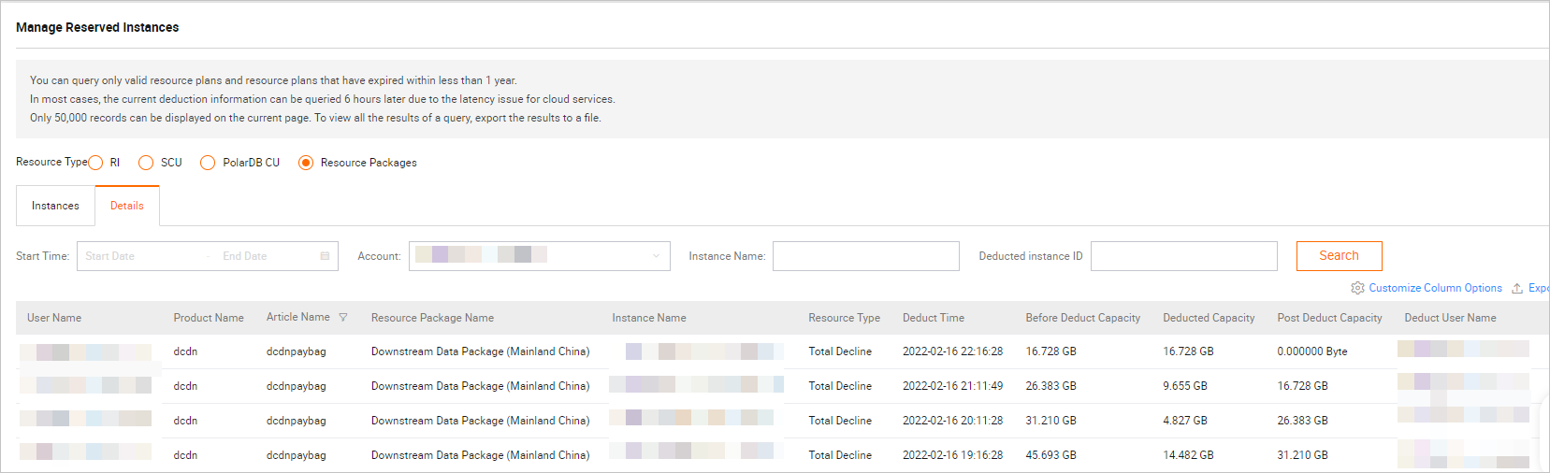Click the Resource Package Name column header

pos(432,318)
